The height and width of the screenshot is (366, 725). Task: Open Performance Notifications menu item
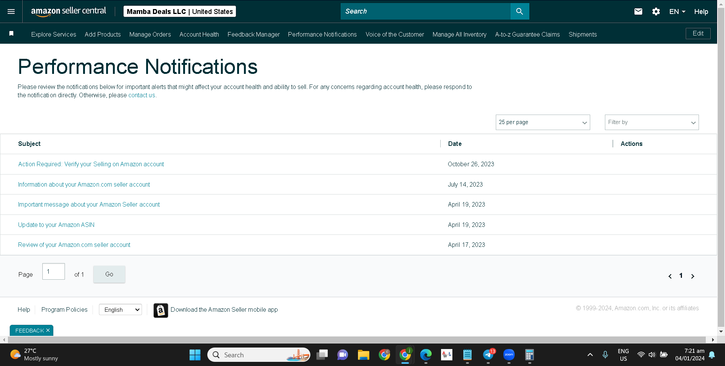pyautogui.click(x=322, y=34)
